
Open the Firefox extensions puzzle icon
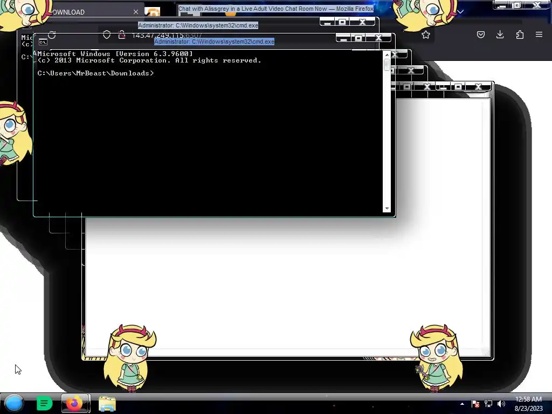(520, 34)
